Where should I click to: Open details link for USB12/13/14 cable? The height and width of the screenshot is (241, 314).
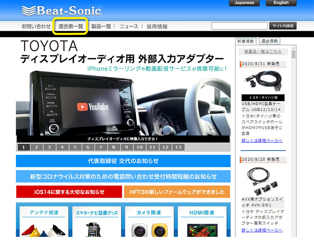pos(262,141)
